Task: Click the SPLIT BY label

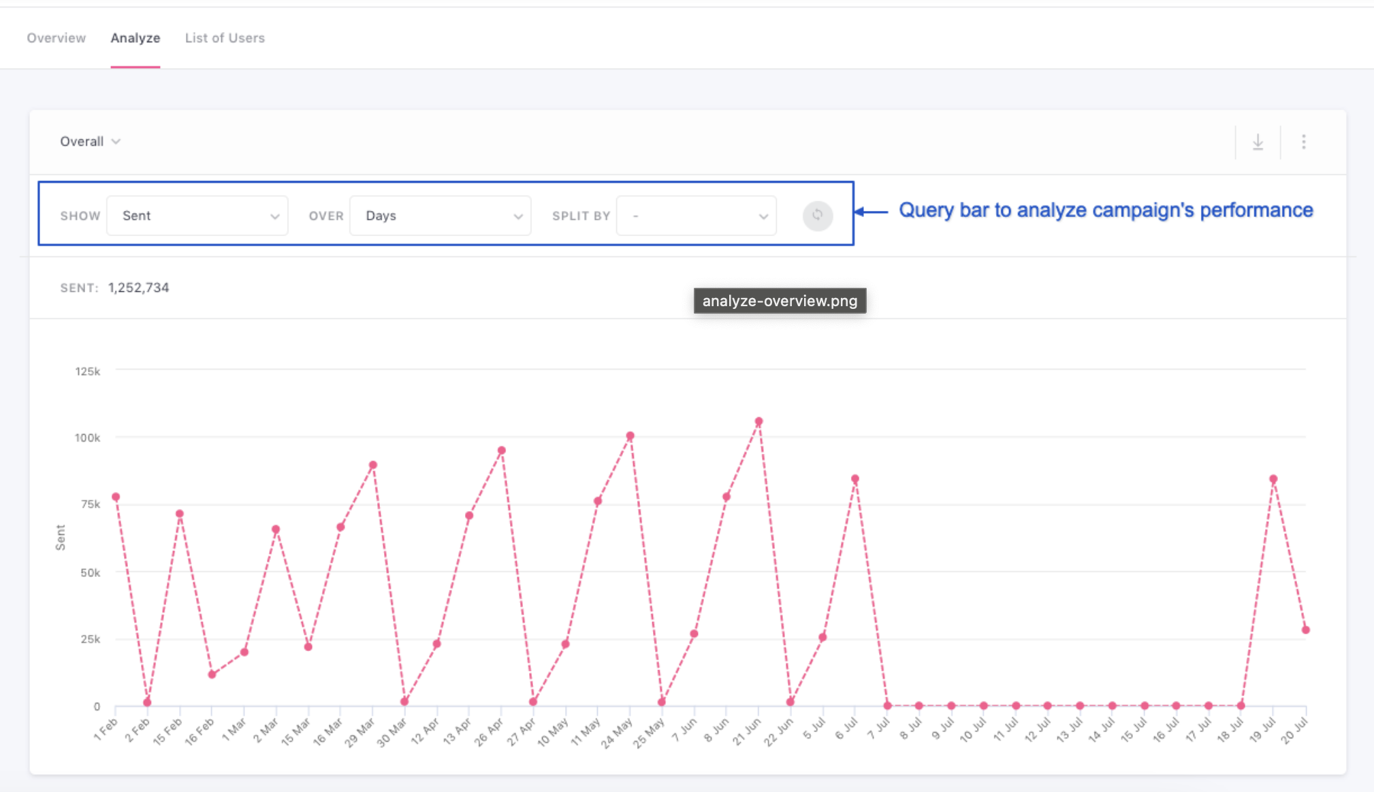Action: pos(581,216)
